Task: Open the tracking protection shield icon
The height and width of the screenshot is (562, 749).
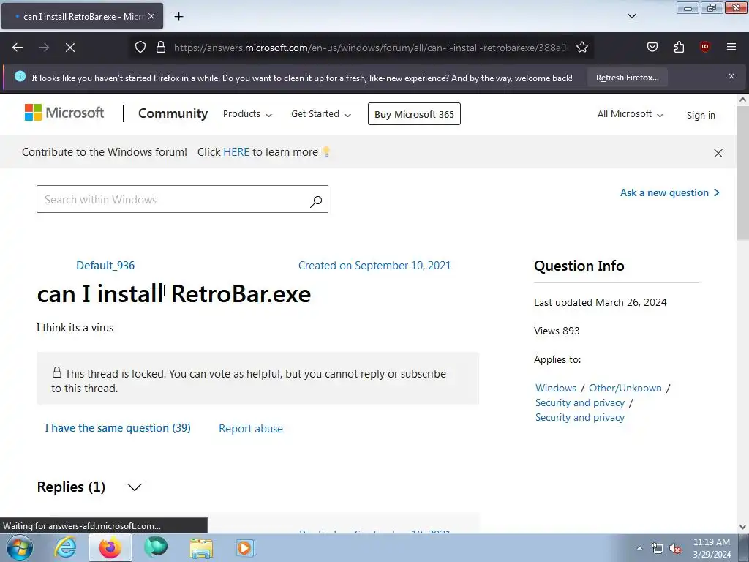Action: [x=140, y=48]
